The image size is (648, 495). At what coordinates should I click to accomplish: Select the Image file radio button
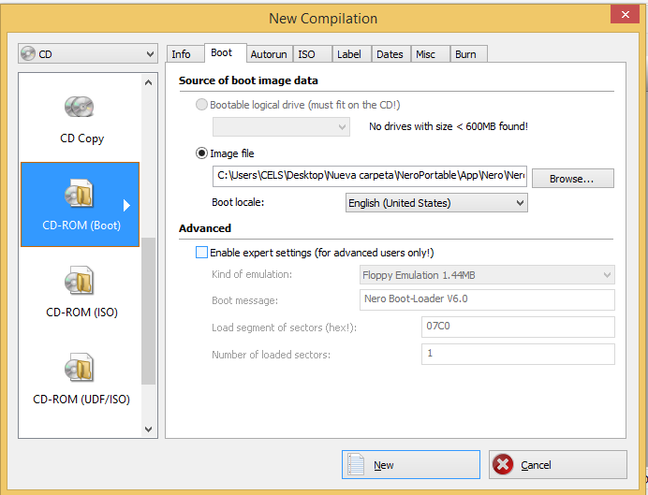tap(201, 153)
